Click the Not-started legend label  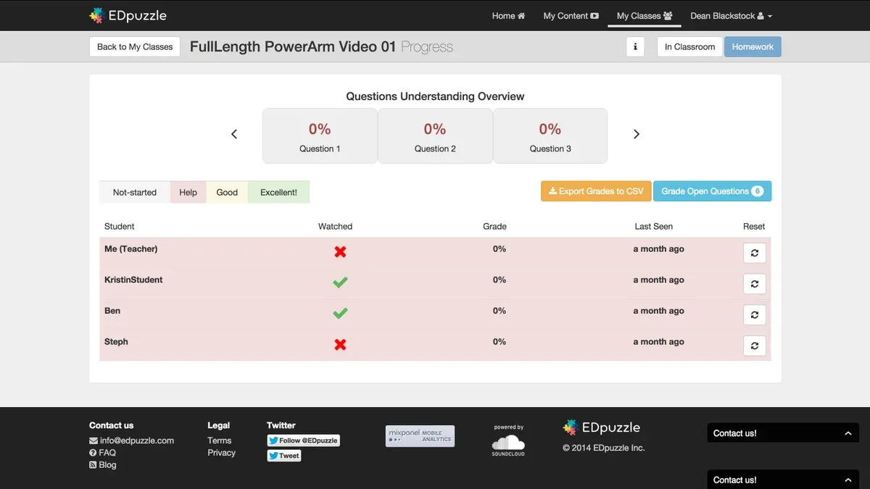coord(135,192)
